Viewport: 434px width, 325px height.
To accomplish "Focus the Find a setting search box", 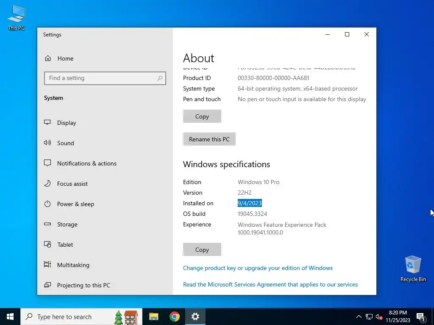I will (105, 78).
